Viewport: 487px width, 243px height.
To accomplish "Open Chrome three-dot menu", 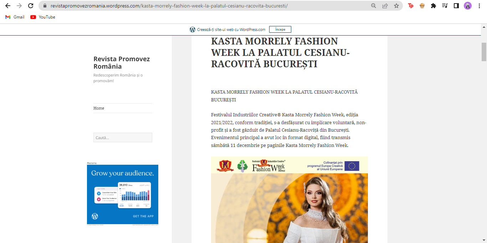I will click(479, 6).
